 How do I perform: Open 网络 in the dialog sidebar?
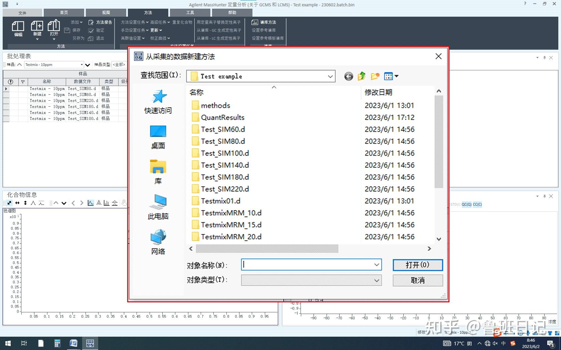(158, 242)
